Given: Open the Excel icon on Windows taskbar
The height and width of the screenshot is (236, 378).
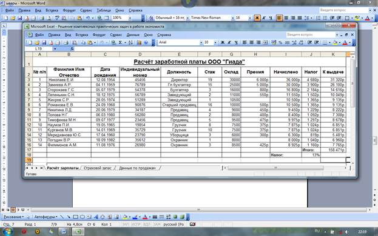Looking at the screenshot, I should pyautogui.click(x=78, y=232).
